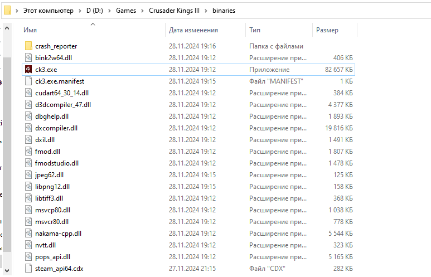The width and height of the screenshot is (431, 277).
Task: Select the ck3.exe file name
Action: pyautogui.click(x=46, y=70)
